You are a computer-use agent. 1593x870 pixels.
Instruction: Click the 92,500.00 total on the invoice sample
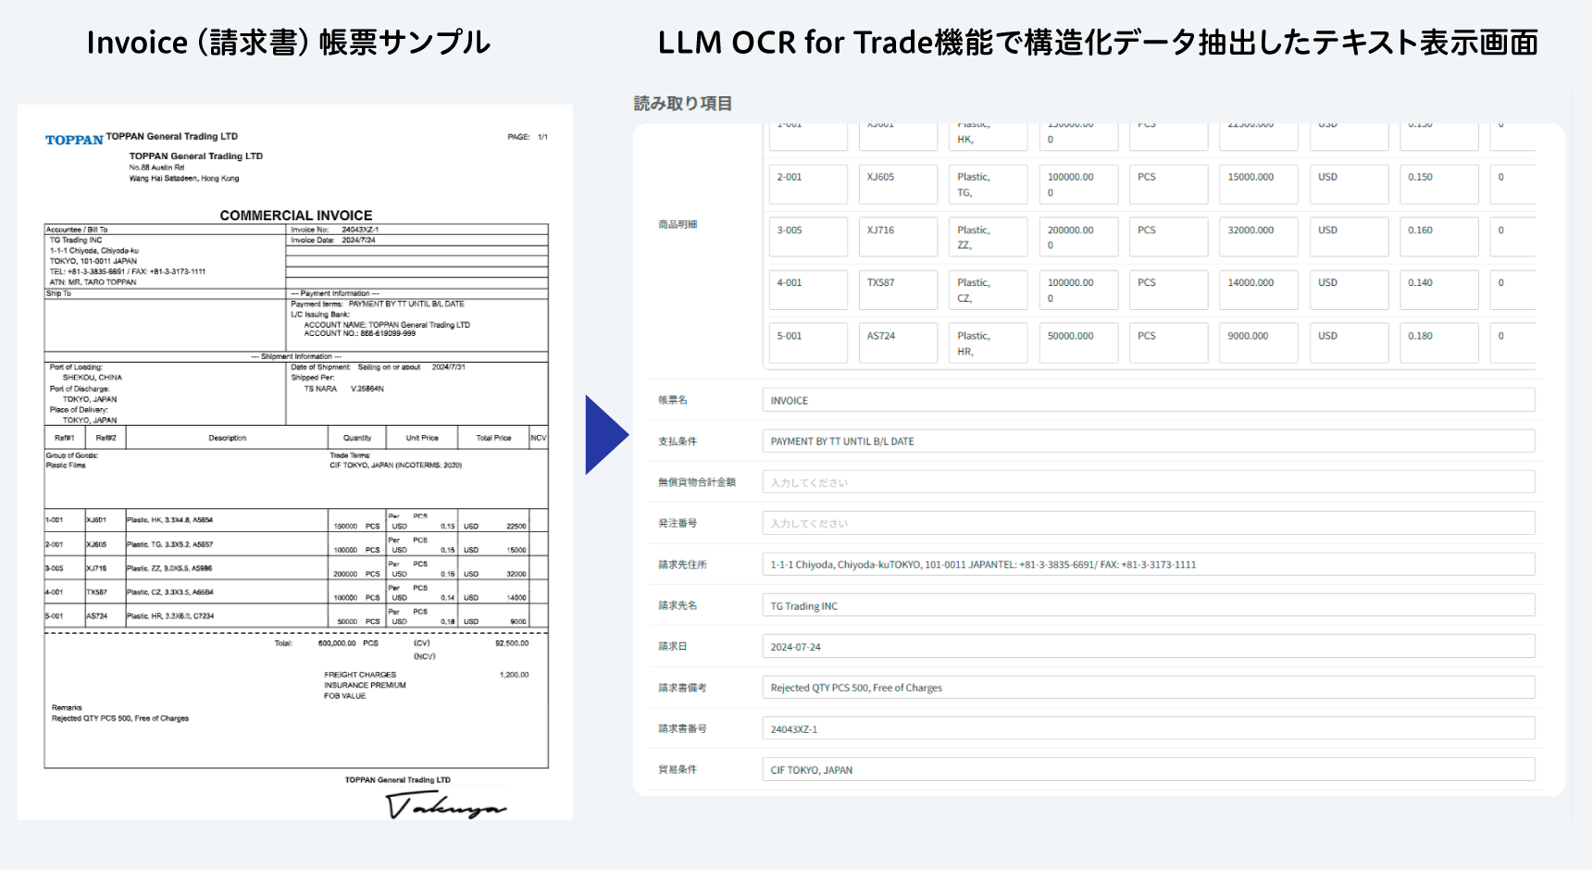512,642
